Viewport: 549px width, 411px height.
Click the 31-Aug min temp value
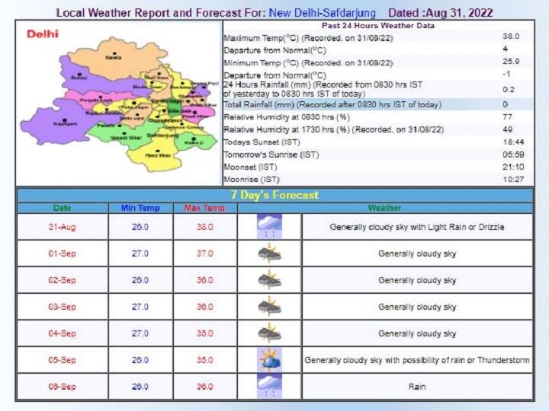pos(140,227)
